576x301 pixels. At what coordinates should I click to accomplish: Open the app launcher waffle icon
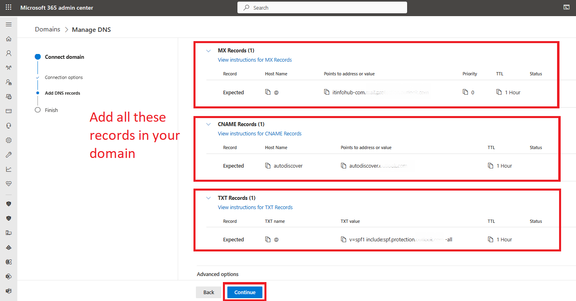pos(8,8)
